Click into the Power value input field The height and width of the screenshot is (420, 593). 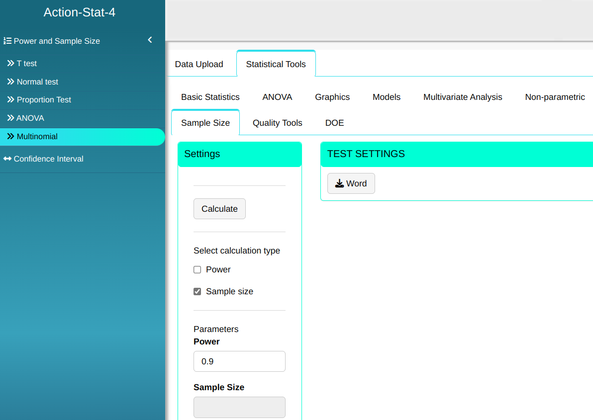[239, 361]
